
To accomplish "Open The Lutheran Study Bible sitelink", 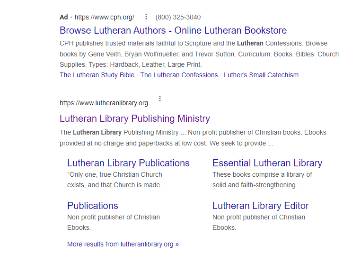I will pos(97,75).
